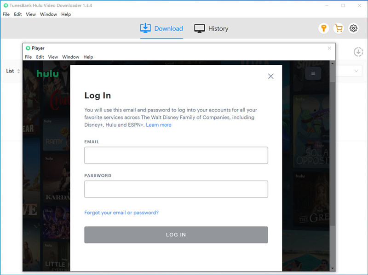Open Edit menu in main window
The width and height of the screenshot is (368, 275).
18,14
